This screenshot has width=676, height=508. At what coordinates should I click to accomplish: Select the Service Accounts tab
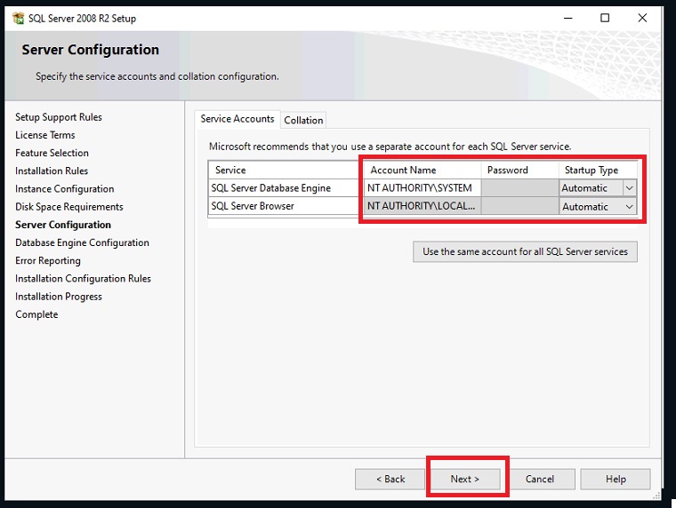click(x=237, y=119)
